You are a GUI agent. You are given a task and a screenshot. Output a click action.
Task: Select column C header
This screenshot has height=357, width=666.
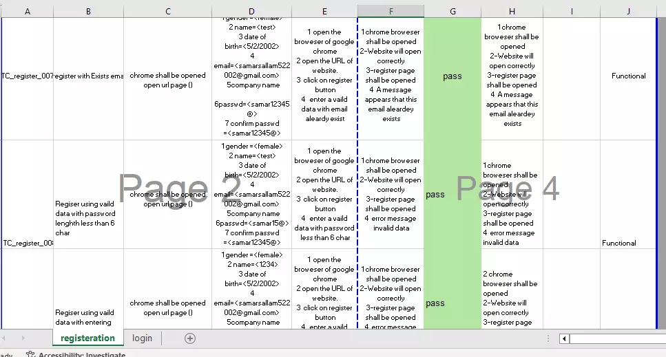point(168,12)
